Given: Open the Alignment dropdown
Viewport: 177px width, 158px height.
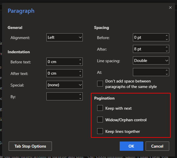Looking at the screenshot, I should tap(65, 37).
